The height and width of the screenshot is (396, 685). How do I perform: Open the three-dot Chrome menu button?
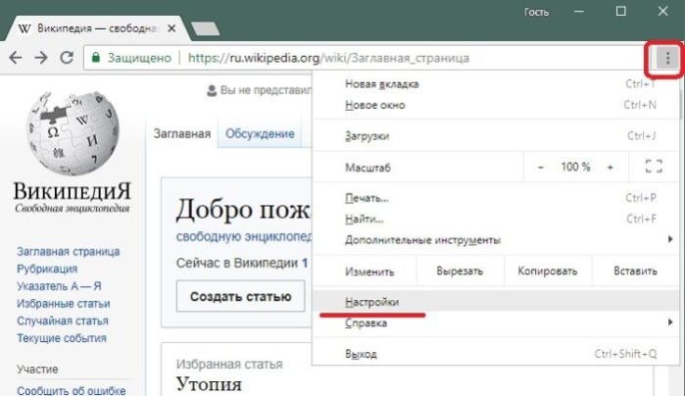[667, 58]
